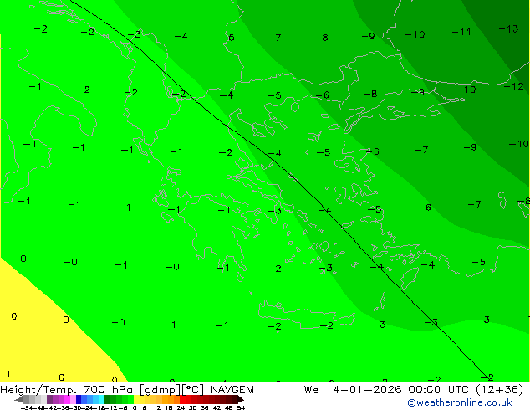Click the bright yellow legend swatch
The width and height of the screenshot is (530, 410).
pyautogui.click(x=136, y=399)
